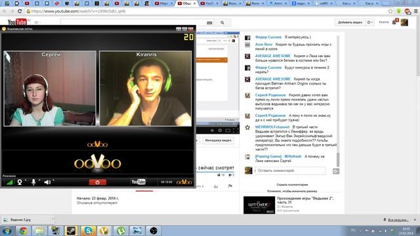The width and height of the screenshot is (420, 236).
Task: Mute the microphone in the ooVoo toolbar
Action: (x=33, y=182)
